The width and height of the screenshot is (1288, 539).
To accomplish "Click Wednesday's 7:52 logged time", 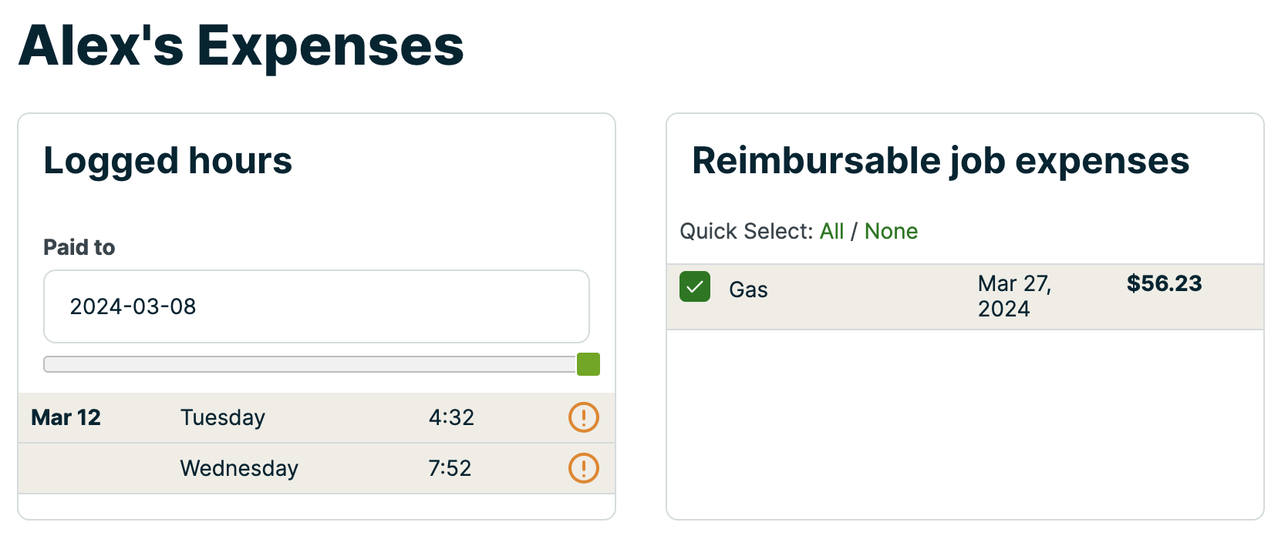I will [x=450, y=468].
